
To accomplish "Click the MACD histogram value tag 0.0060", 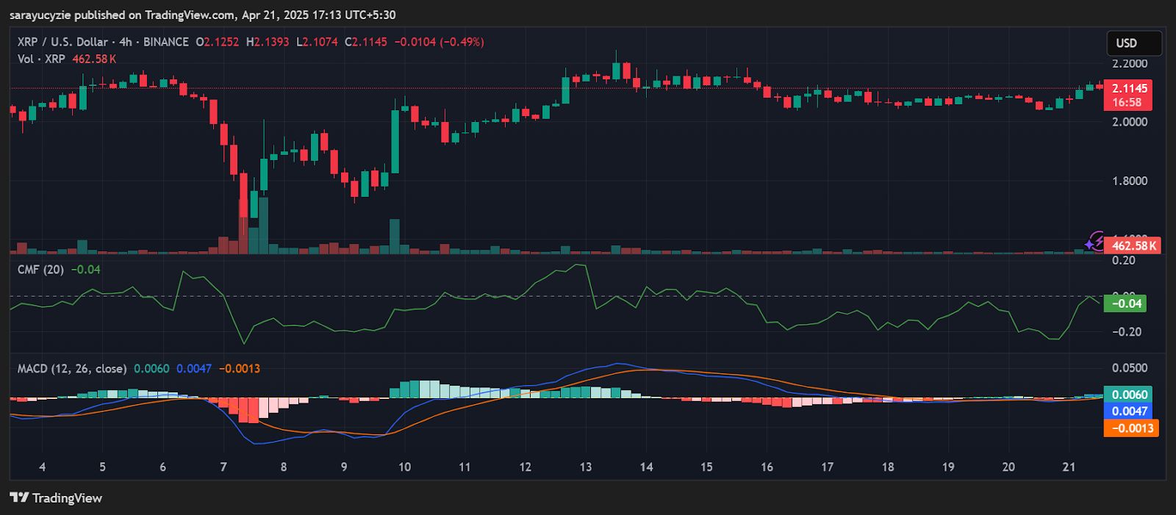I will (x=1128, y=395).
